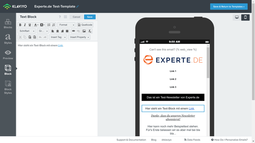Switch to desktop preview icon
This screenshot has width=255, height=143.
pos(237,17)
